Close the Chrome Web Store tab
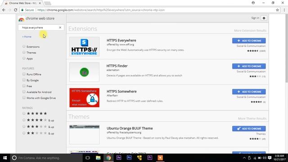288x162 pixels. 40,3
